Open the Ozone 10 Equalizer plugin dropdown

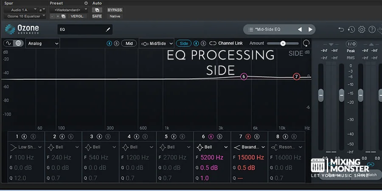25,16
